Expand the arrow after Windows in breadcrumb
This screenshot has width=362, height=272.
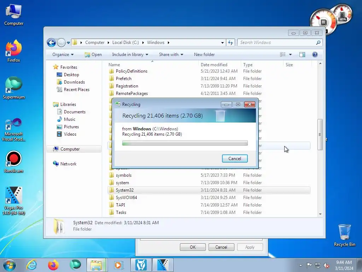(169, 42)
